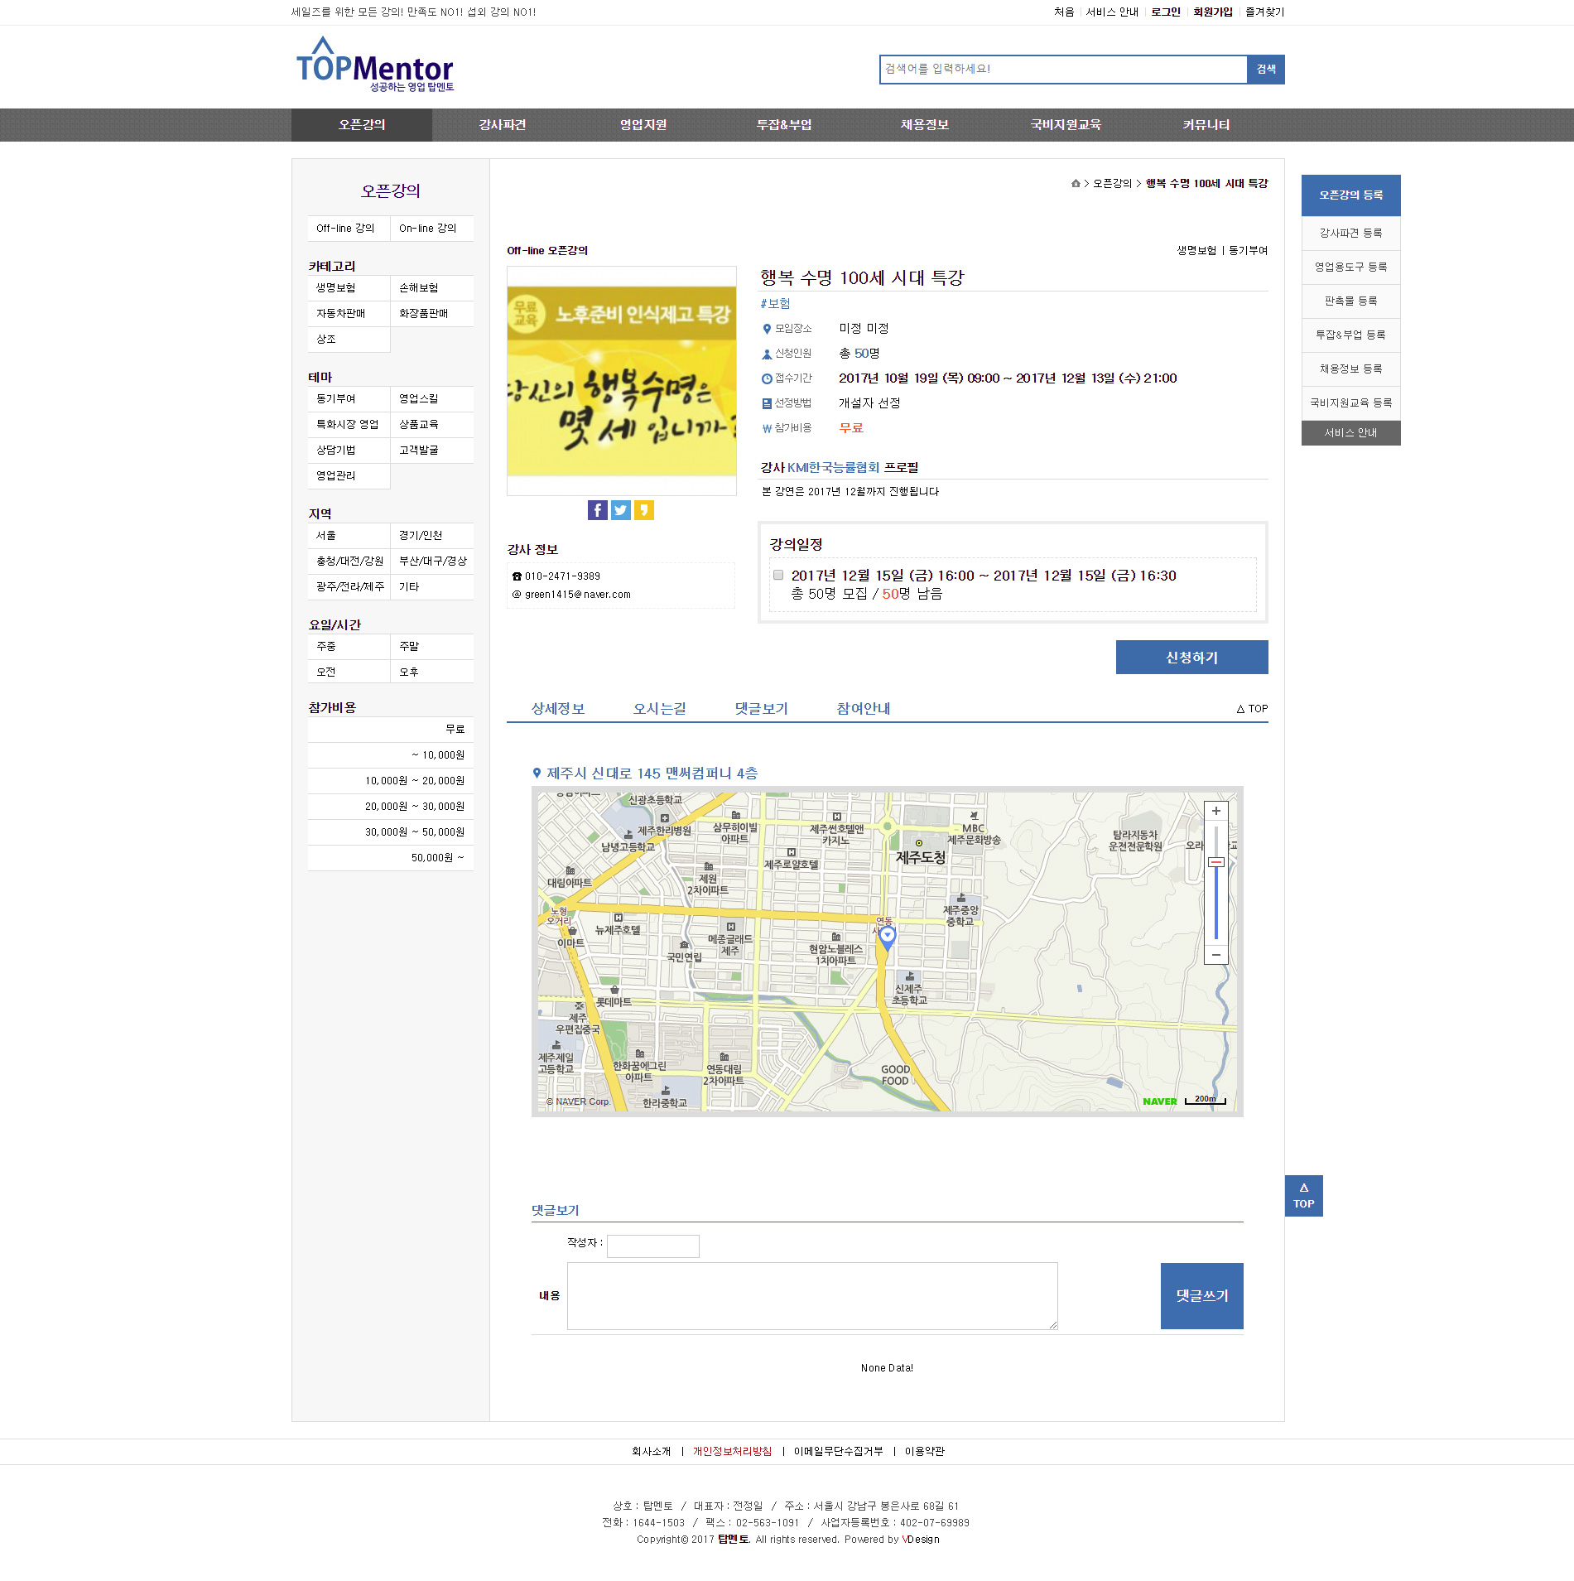Click the blue map location marker
The image size is (1574, 1581).
click(x=887, y=938)
